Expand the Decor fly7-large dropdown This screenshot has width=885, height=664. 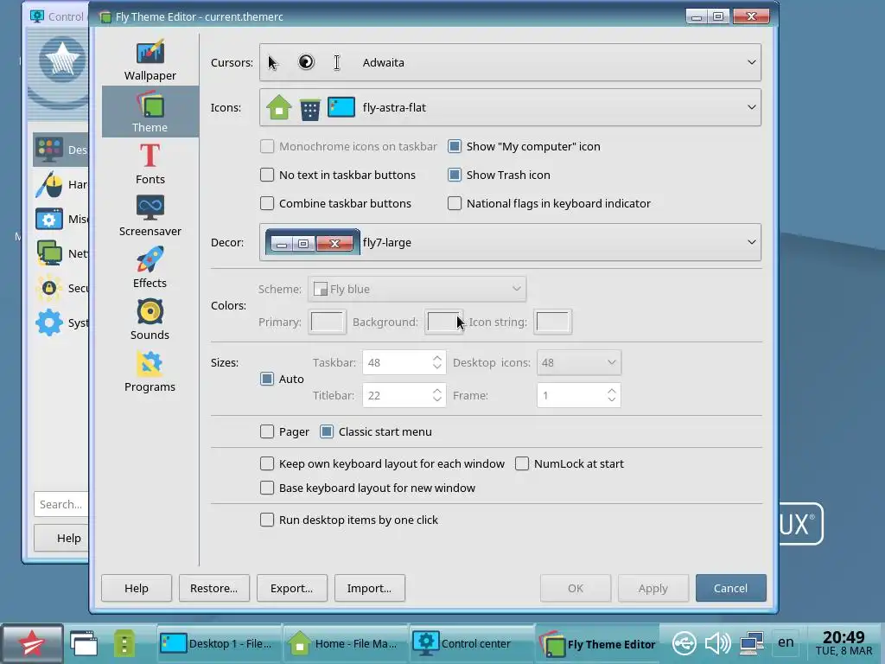(x=510, y=242)
